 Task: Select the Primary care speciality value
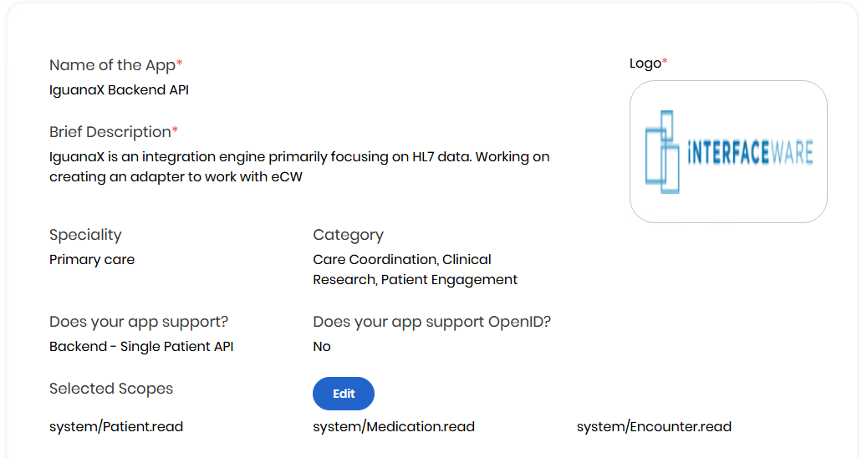coord(92,260)
